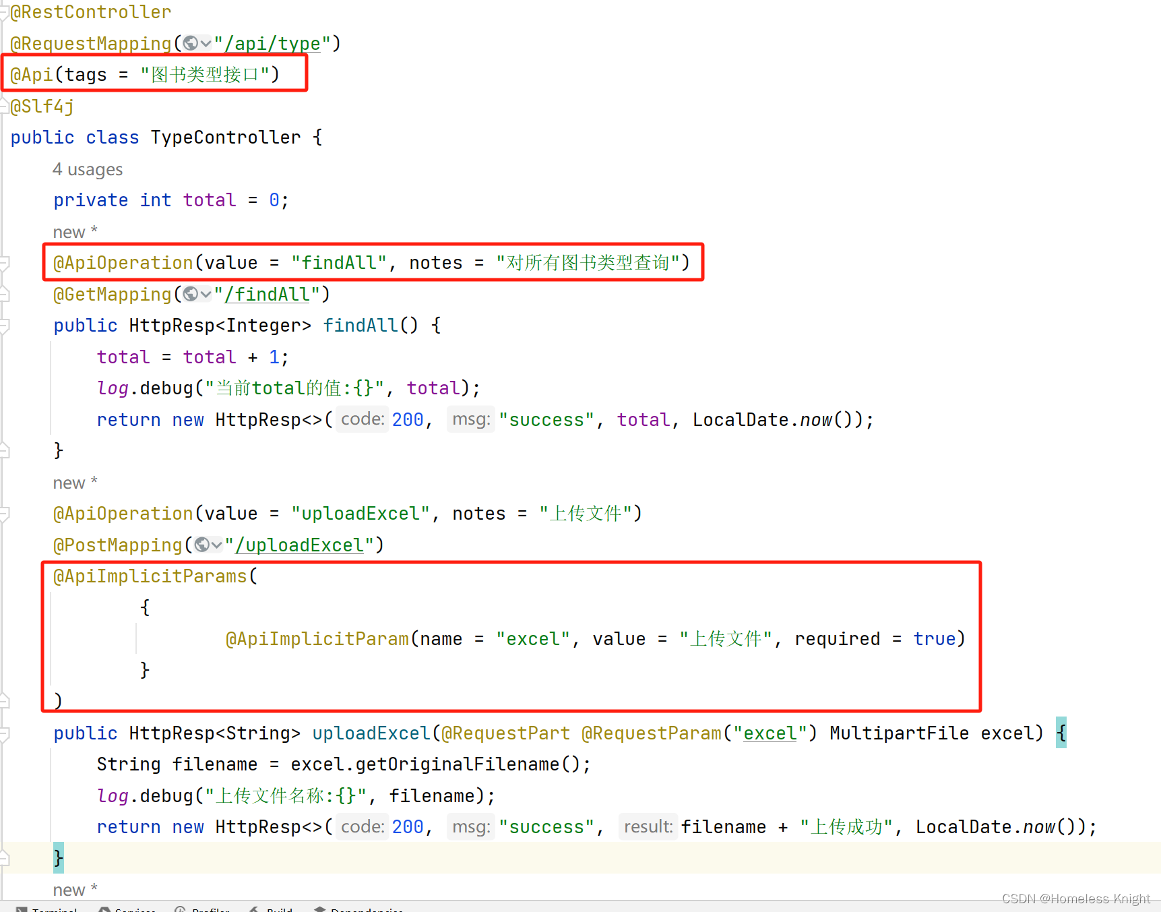The height and width of the screenshot is (912, 1161).
Task: Click the "当前total的值:{}" log string
Action: [x=294, y=388]
